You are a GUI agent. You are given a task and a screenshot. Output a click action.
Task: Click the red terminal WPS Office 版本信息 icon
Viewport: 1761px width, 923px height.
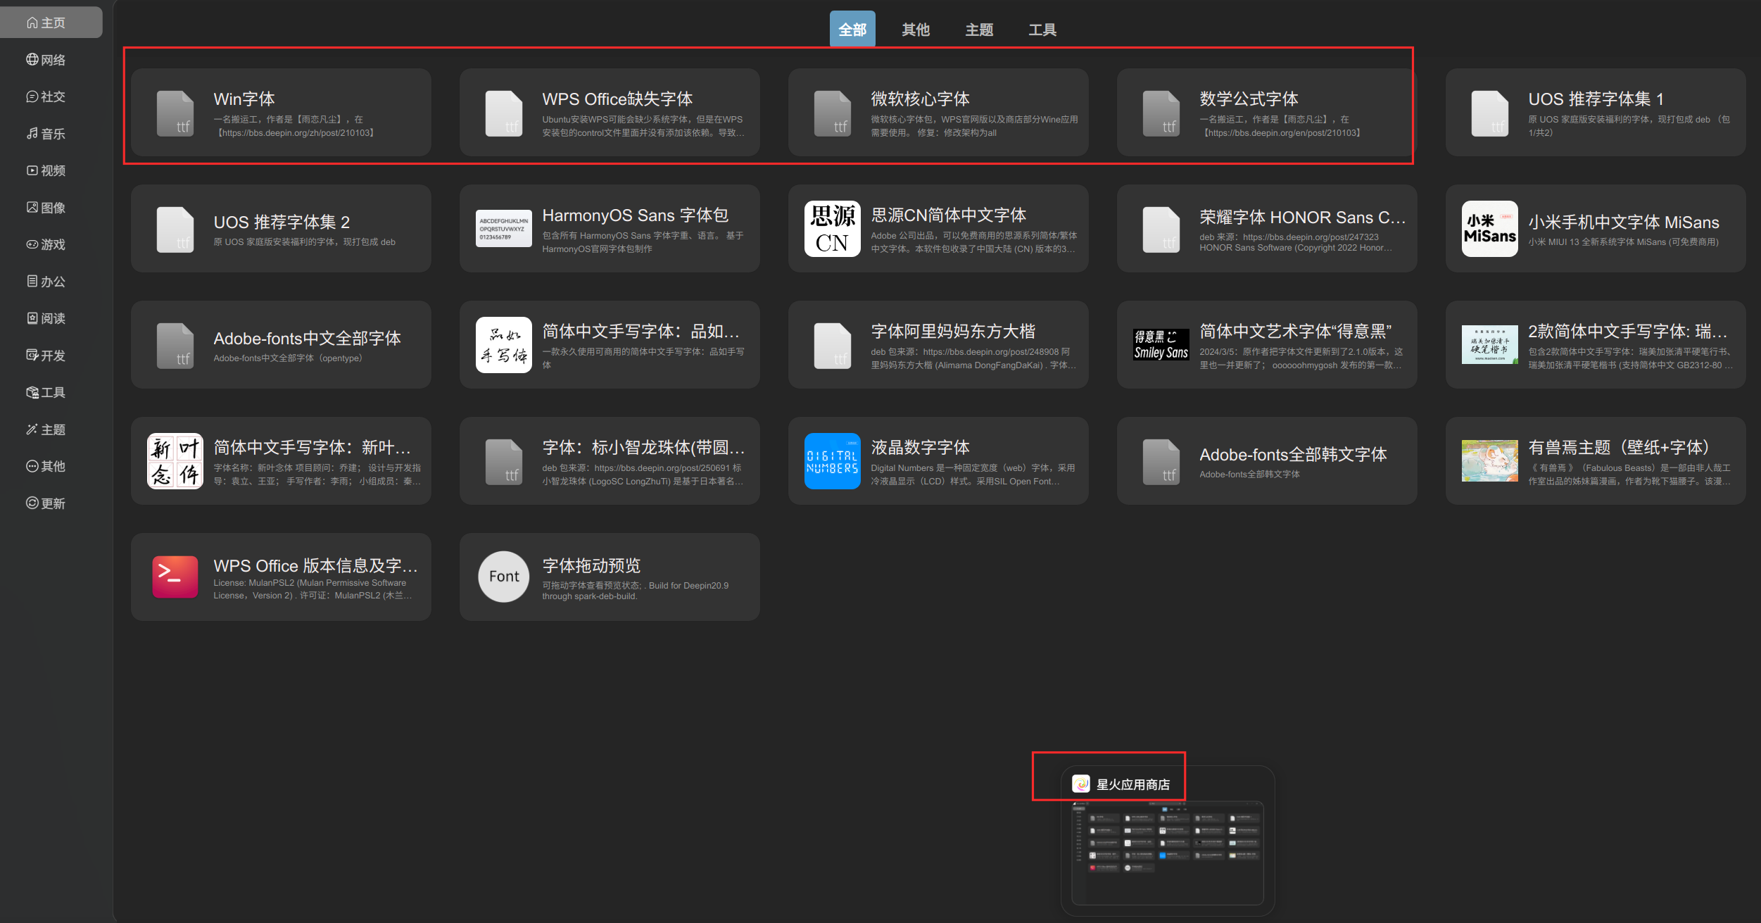(x=175, y=577)
